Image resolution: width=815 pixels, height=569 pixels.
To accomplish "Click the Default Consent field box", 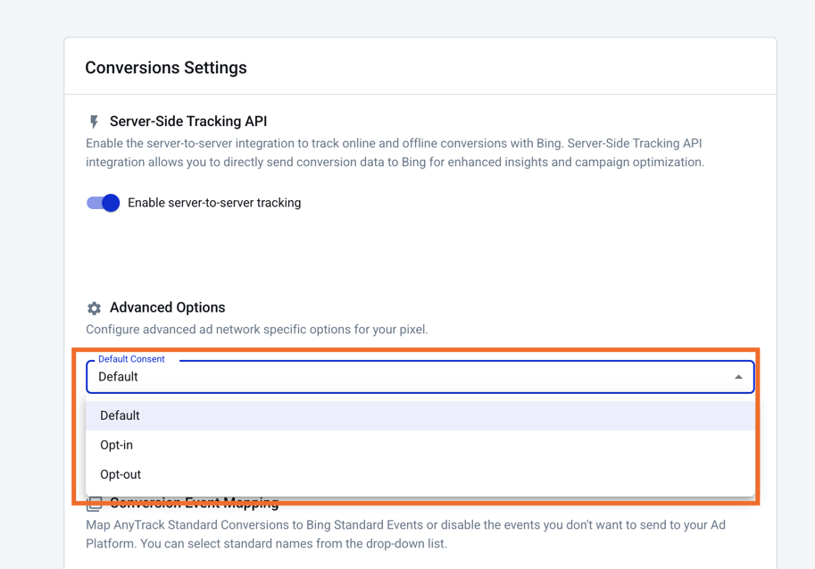I will tap(420, 377).
